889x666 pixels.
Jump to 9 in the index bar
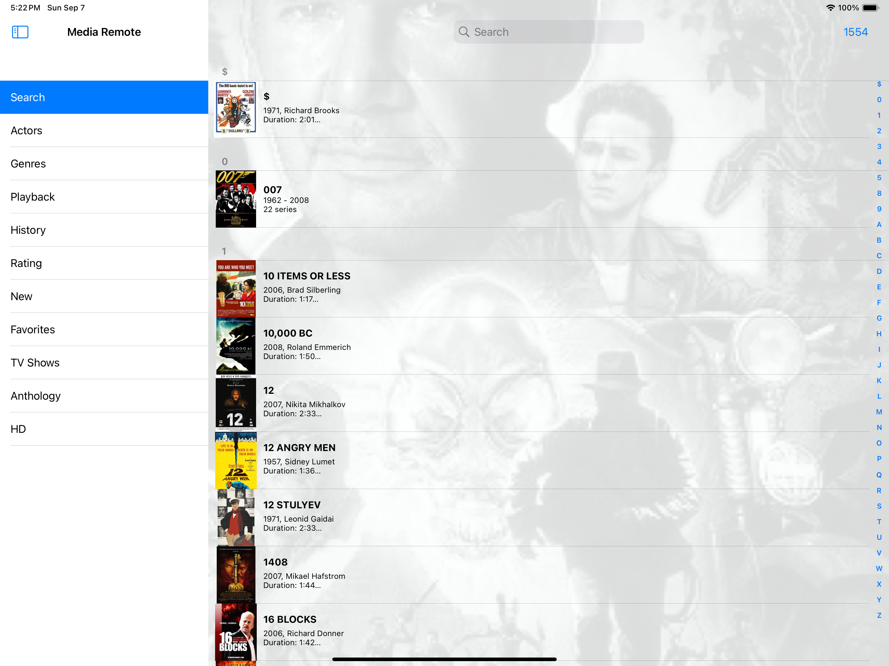pyautogui.click(x=879, y=209)
